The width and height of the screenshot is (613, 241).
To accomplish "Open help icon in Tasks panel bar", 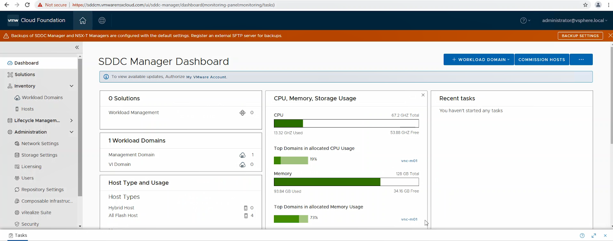I will pos(582,236).
